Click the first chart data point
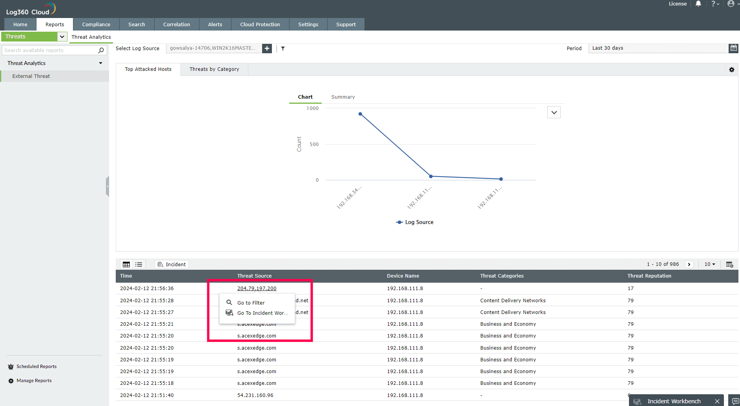Screen dimensions: 740x406 coord(360,114)
